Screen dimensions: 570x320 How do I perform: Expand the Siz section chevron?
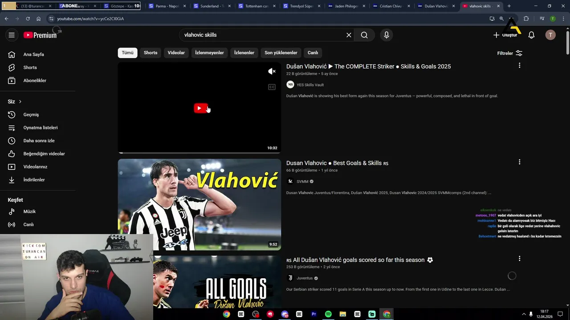20,102
